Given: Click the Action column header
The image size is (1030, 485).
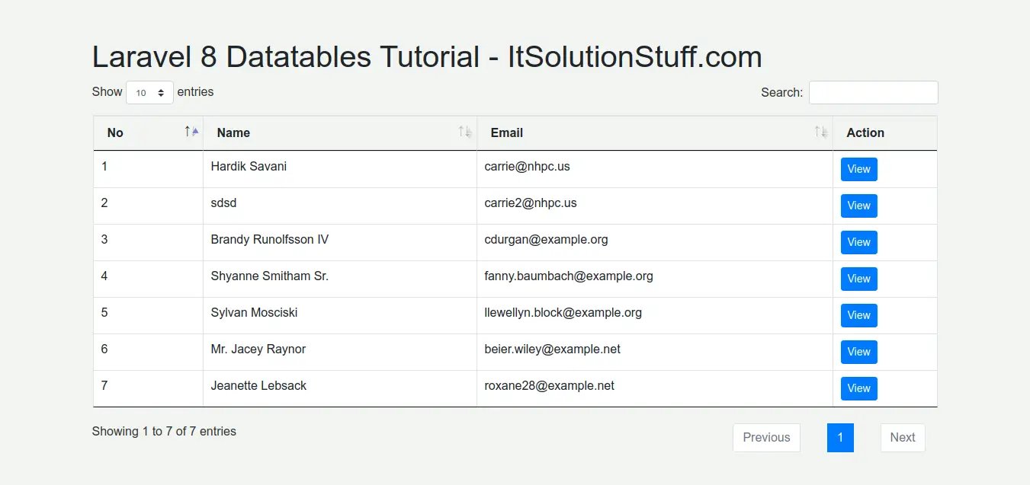Looking at the screenshot, I should point(865,132).
